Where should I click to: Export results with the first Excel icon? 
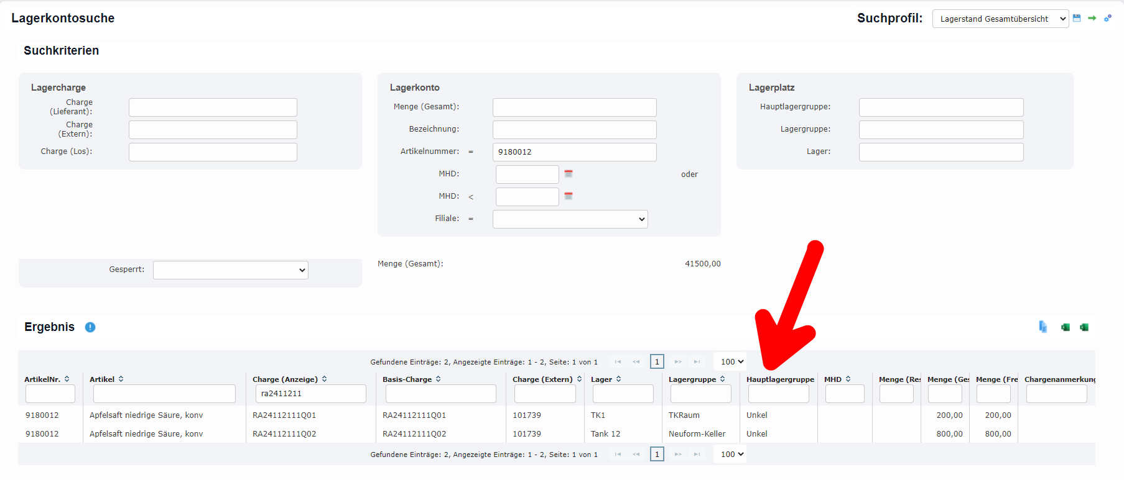pos(1066,327)
